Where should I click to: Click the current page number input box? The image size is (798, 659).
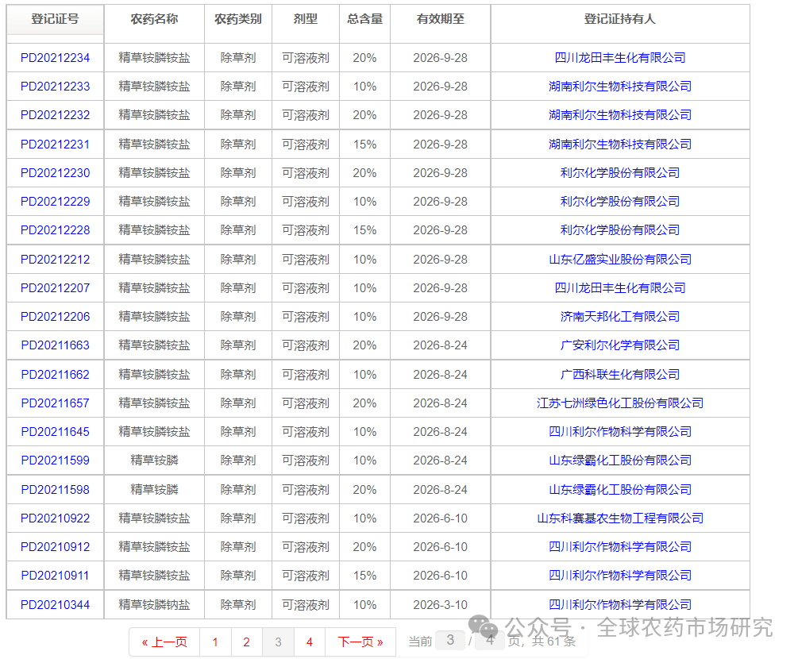point(449,641)
